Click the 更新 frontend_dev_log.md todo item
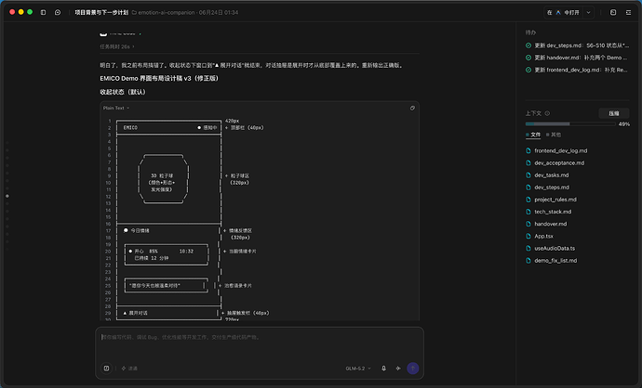 577,70
